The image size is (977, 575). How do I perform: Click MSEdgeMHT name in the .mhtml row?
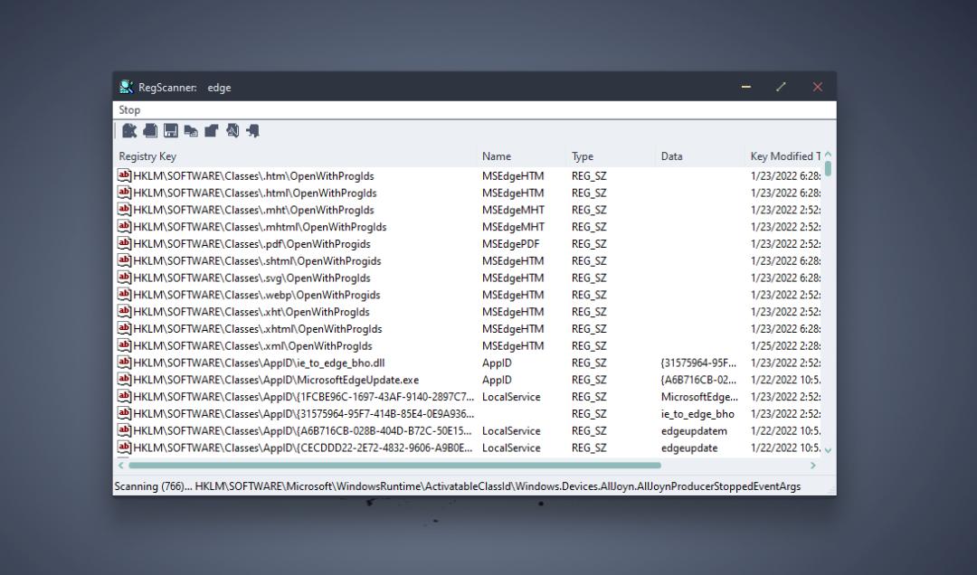513,227
